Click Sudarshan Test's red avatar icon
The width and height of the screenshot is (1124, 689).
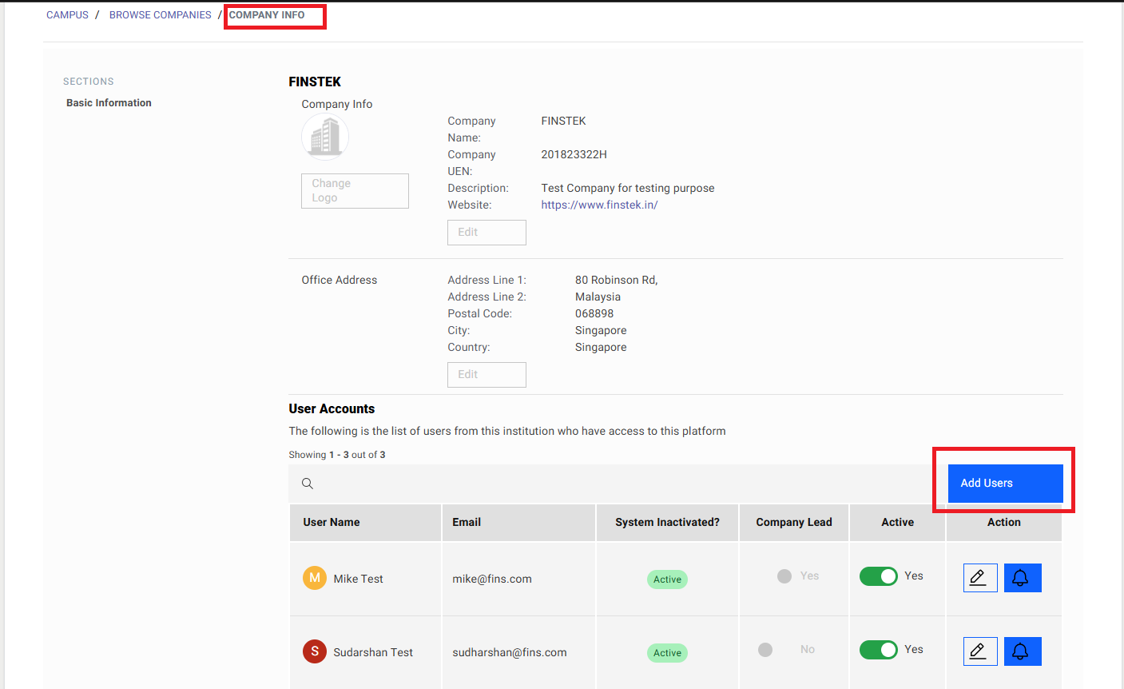tap(315, 651)
